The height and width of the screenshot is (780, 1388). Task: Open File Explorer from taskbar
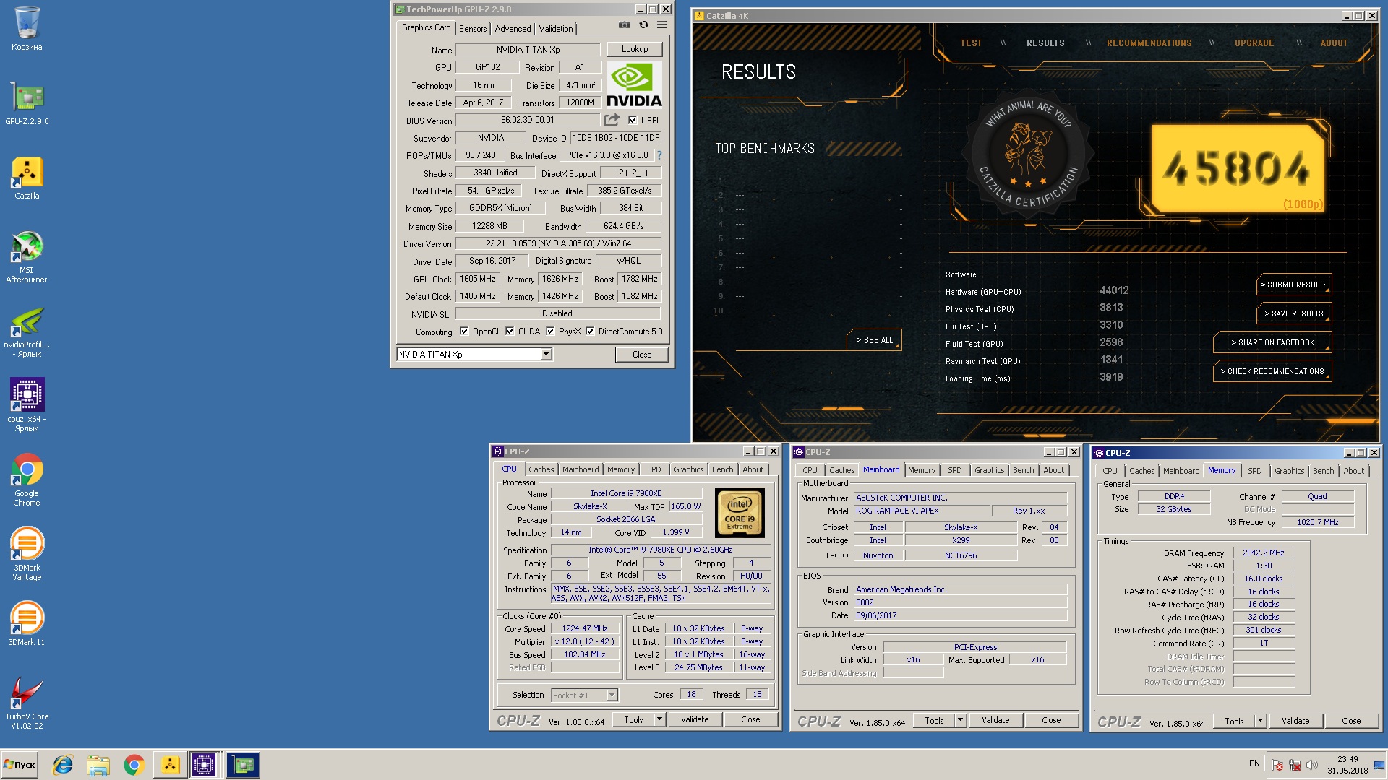pos(98,765)
